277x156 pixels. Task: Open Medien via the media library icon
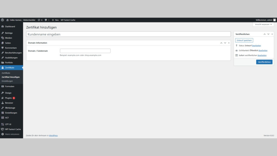click(2, 38)
